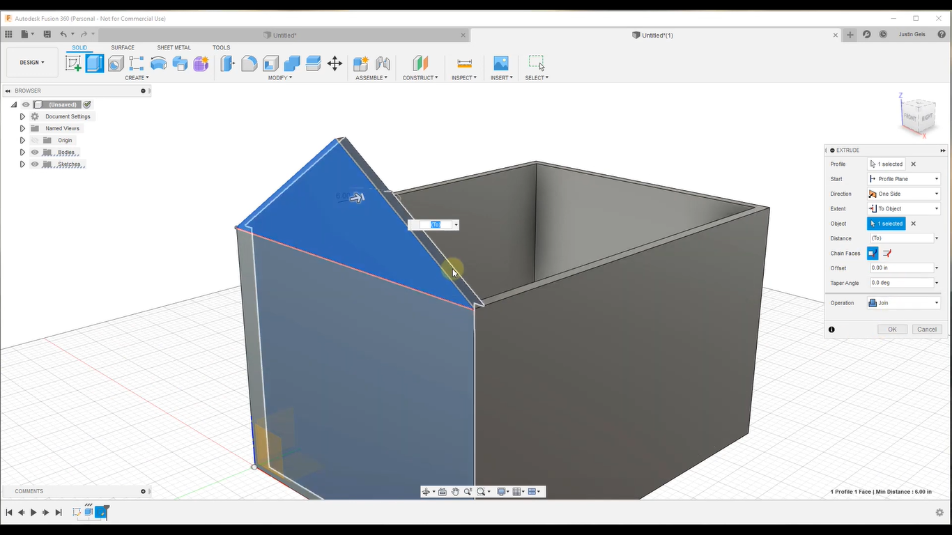Open the data panel grid icon

(8, 34)
